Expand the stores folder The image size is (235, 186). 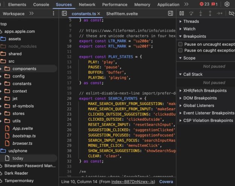pyautogui.click(x=1, y=114)
